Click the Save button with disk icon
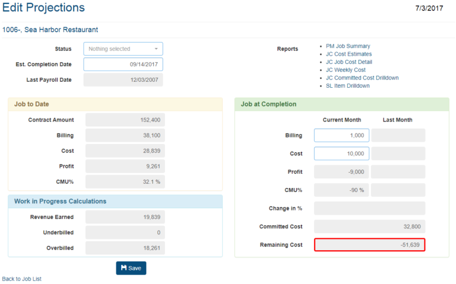The height and width of the screenshot is (284, 456). point(131,268)
